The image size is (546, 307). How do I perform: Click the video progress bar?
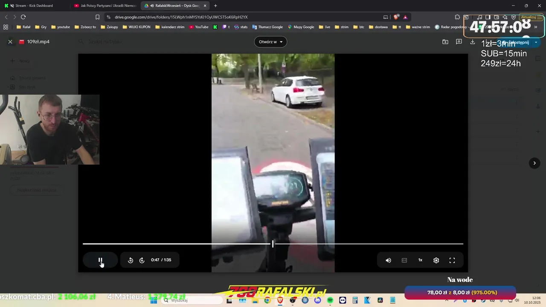click(273, 244)
